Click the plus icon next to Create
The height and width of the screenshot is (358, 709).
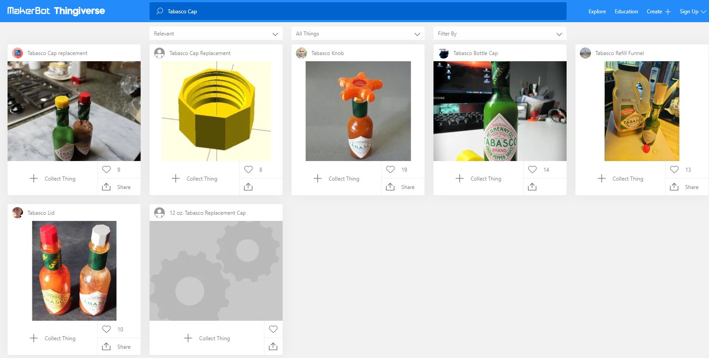coord(668,12)
